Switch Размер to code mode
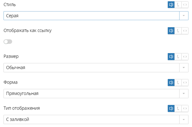This screenshot has width=192, height=127. (185, 57)
